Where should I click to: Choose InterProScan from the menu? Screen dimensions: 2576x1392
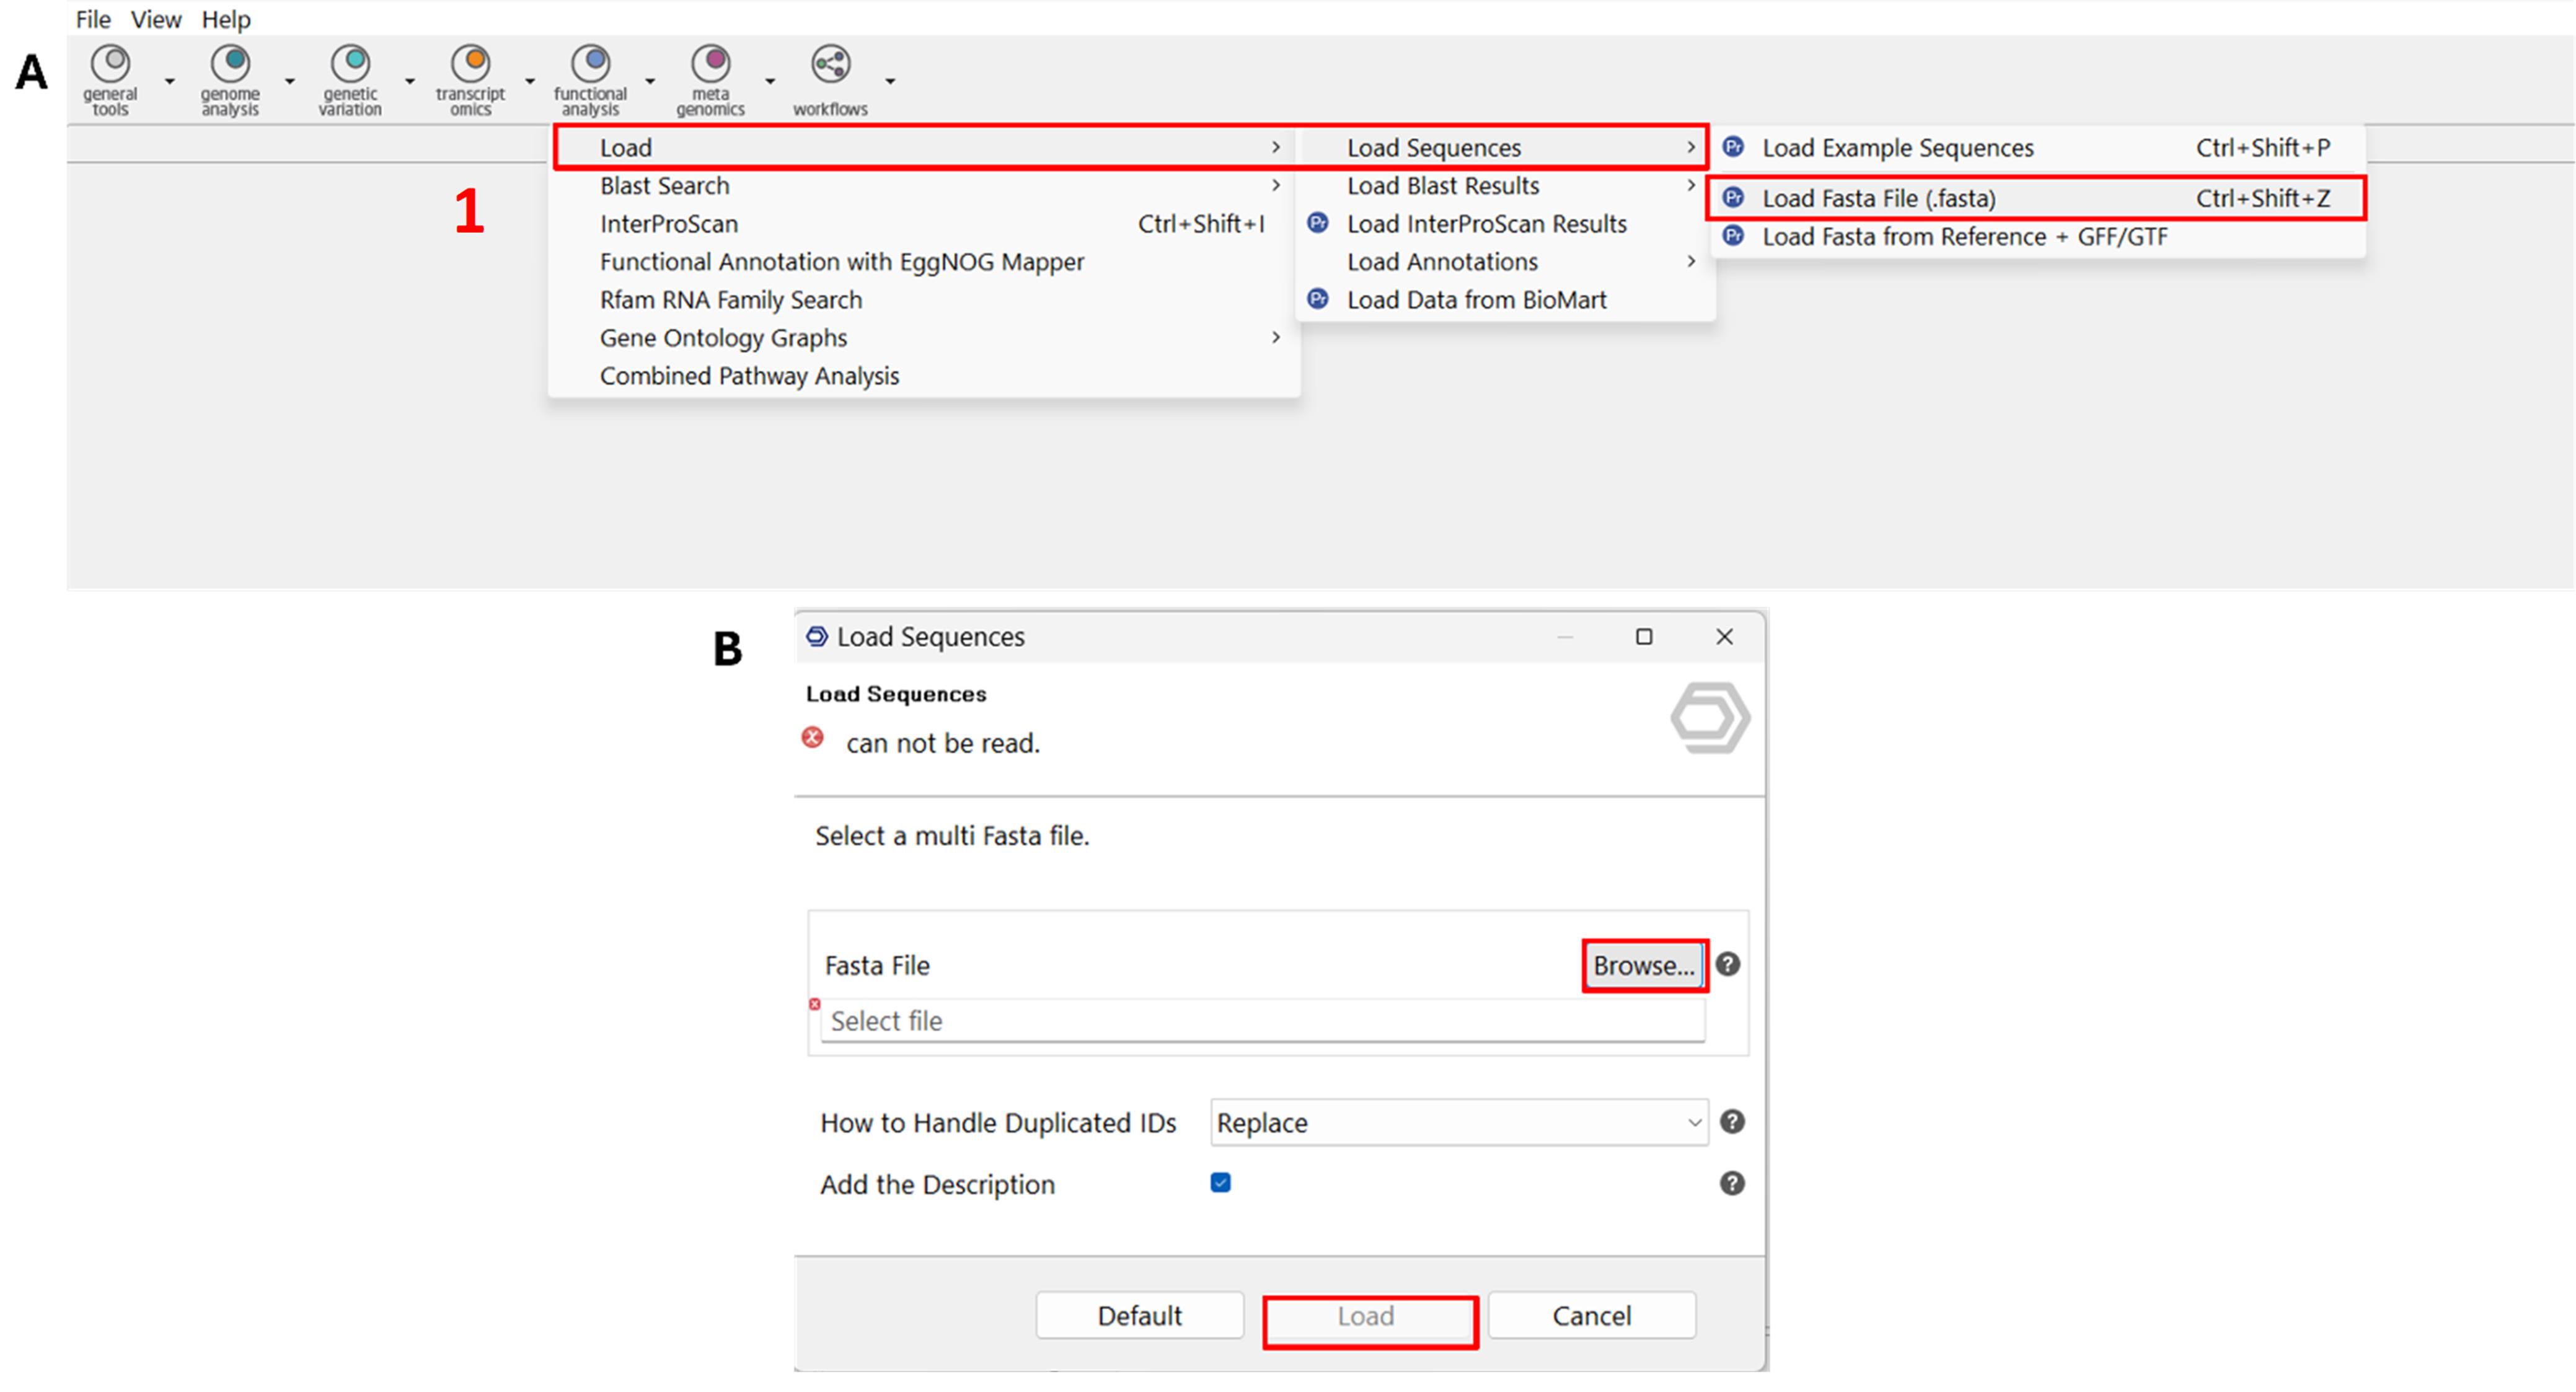point(668,224)
